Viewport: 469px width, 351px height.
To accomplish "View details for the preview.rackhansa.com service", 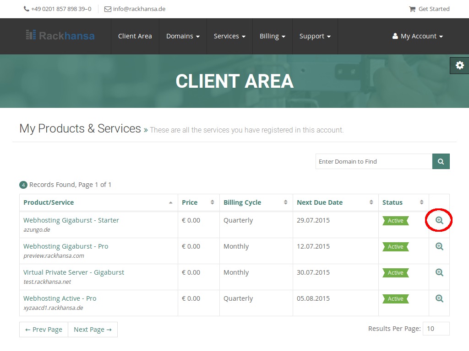I will (439, 246).
